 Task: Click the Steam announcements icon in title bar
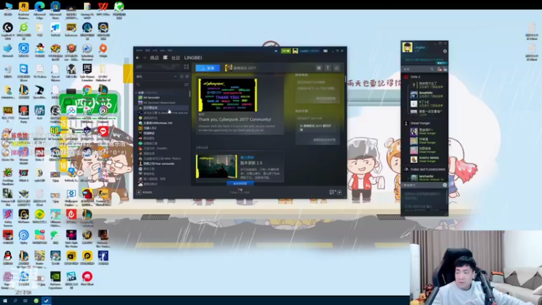tap(276, 51)
